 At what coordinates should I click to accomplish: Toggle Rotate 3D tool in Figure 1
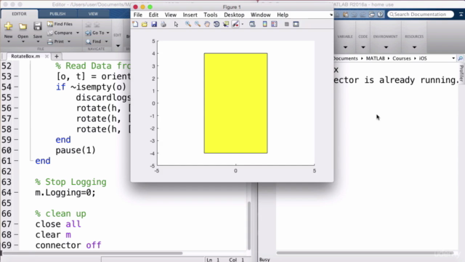click(x=217, y=24)
